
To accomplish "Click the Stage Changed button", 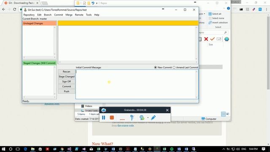I will pos(67,76).
